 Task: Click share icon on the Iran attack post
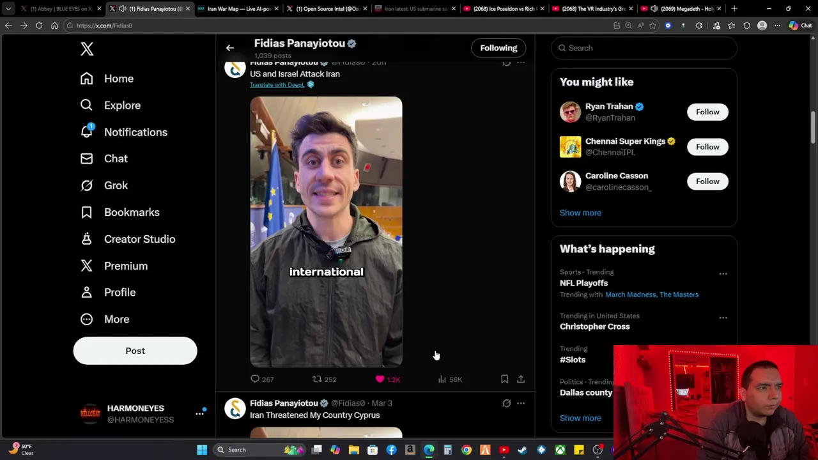521,379
